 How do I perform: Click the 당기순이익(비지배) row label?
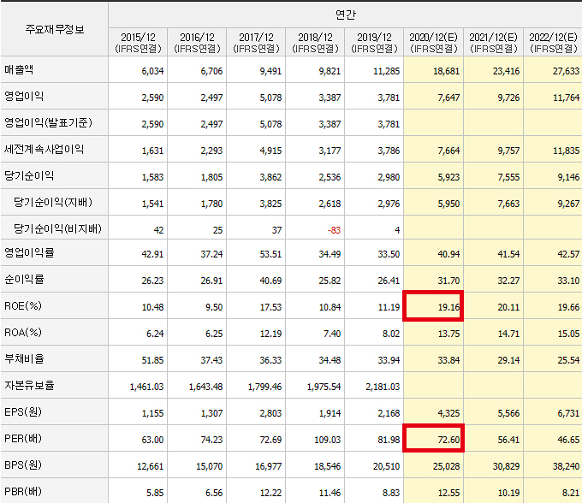tap(57, 229)
